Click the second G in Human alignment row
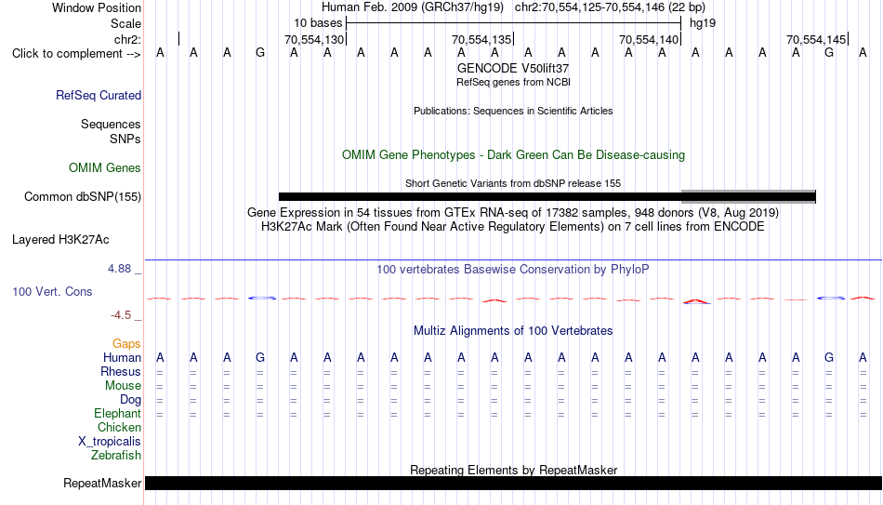Image resolution: width=883 pixels, height=505 pixels. 829,357
